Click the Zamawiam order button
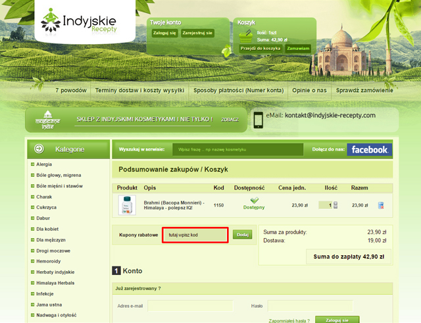 coord(298,48)
